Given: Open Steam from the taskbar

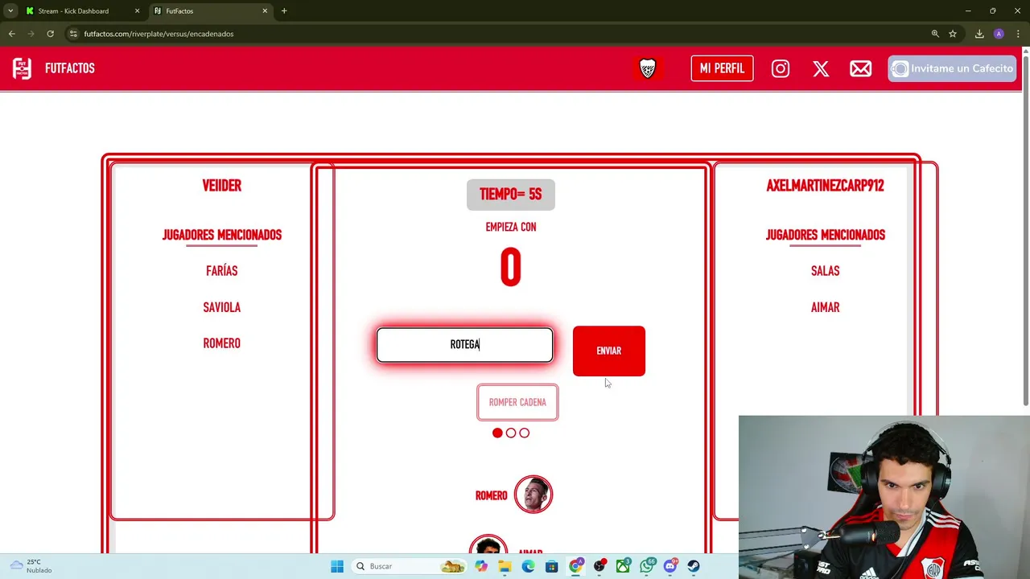Looking at the screenshot, I should [694, 566].
